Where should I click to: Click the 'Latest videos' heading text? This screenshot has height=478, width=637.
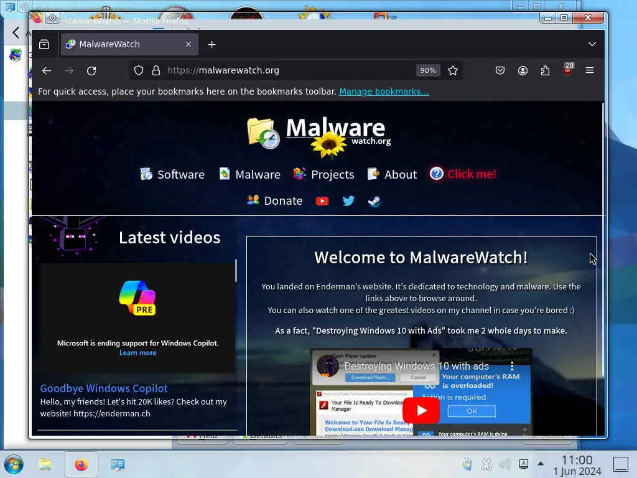(x=170, y=237)
